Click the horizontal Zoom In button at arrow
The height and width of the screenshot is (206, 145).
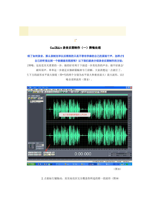(45, 153)
